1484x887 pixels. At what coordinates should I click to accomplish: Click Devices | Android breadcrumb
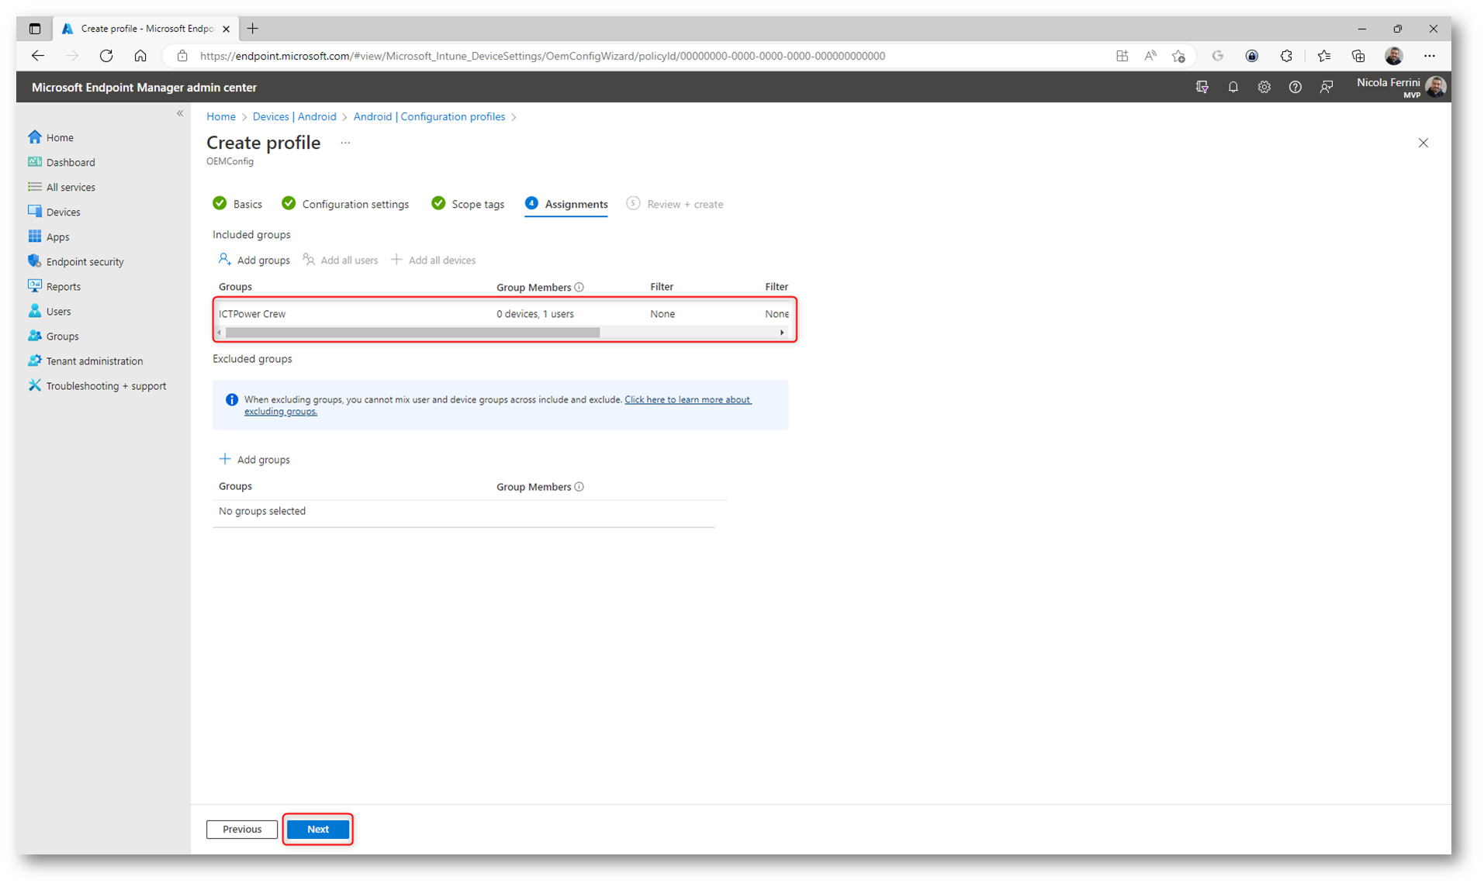[294, 116]
